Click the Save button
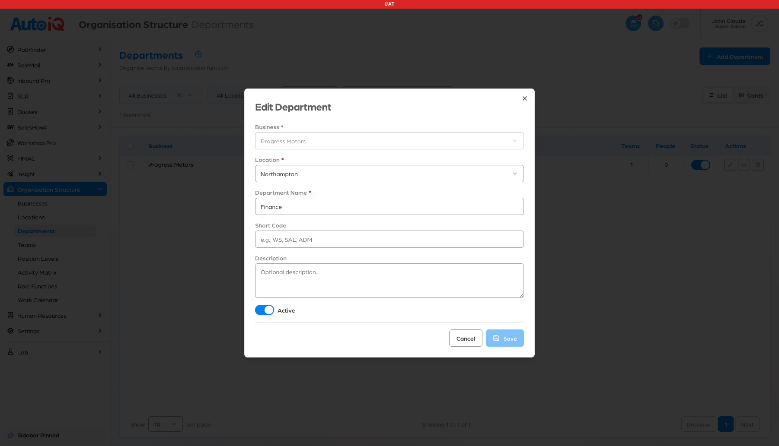 point(505,338)
